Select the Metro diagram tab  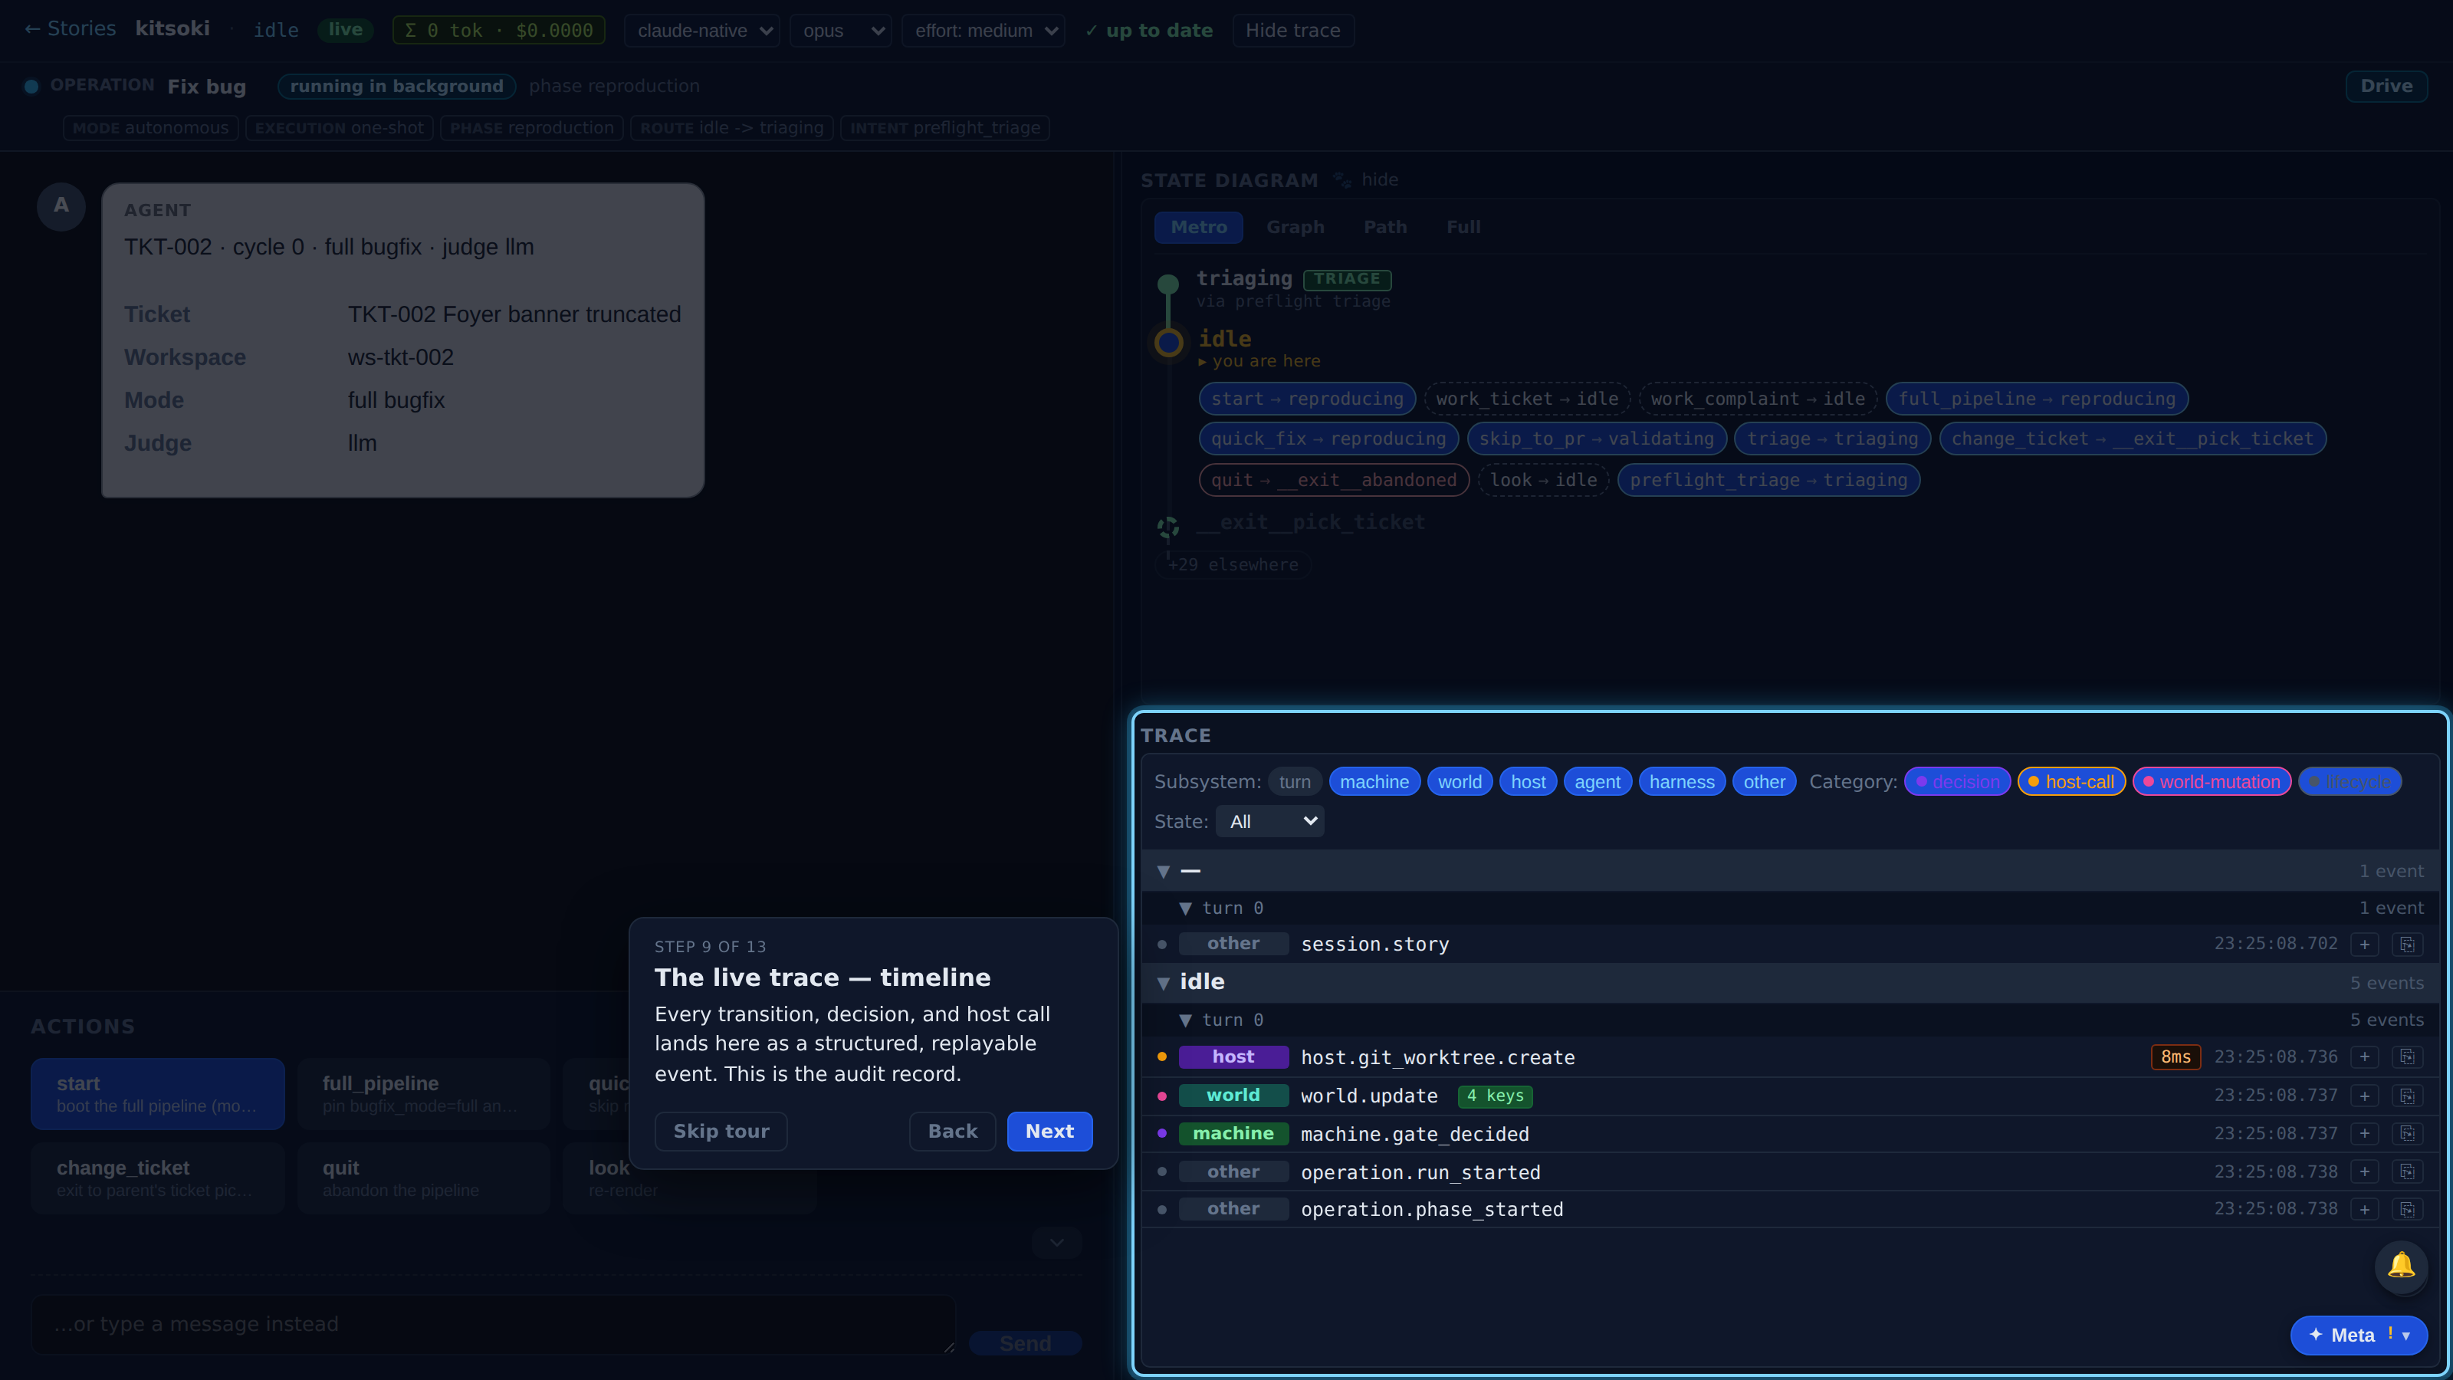1199,227
